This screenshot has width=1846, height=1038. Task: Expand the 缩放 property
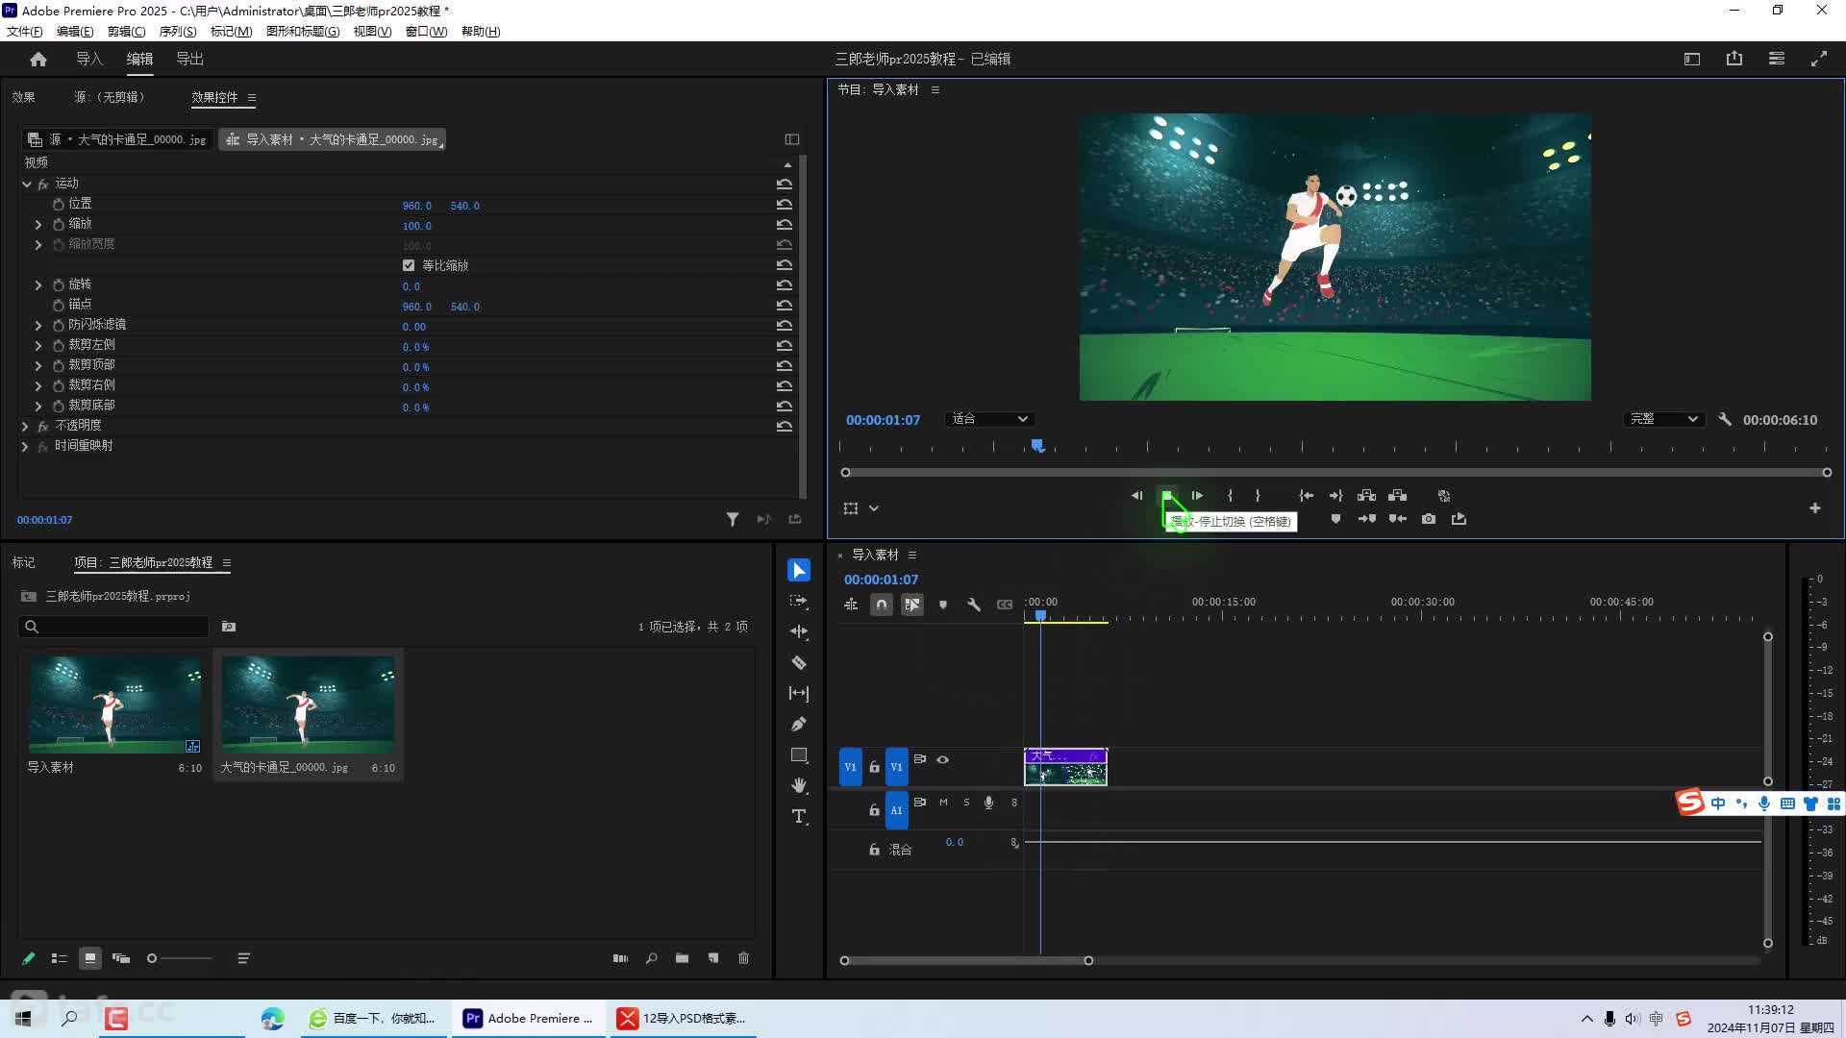pyautogui.click(x=38, y=224)
